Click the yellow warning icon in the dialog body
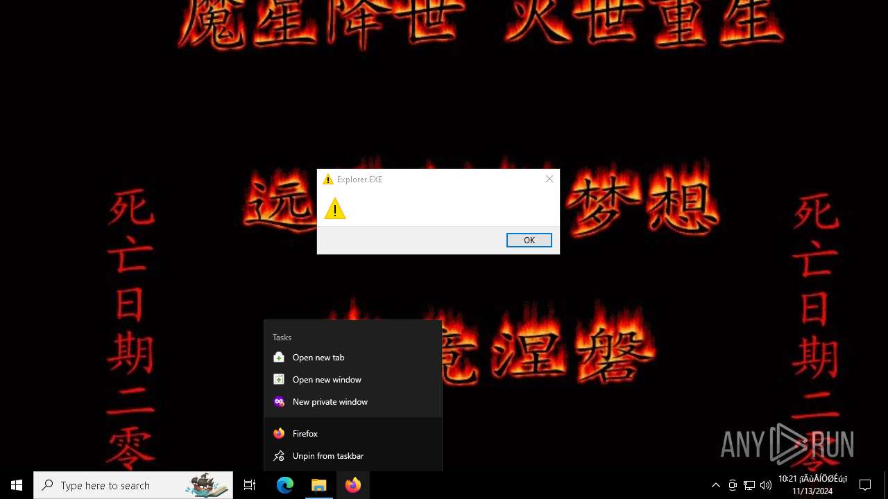 tap(334, 208)
